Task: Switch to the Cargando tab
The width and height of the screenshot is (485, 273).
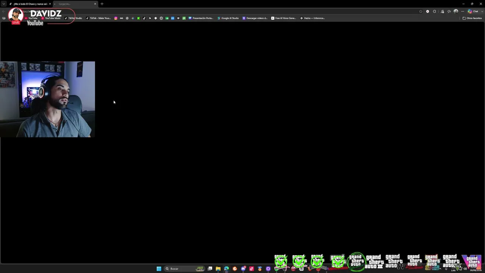Action: tap(75, 4)
